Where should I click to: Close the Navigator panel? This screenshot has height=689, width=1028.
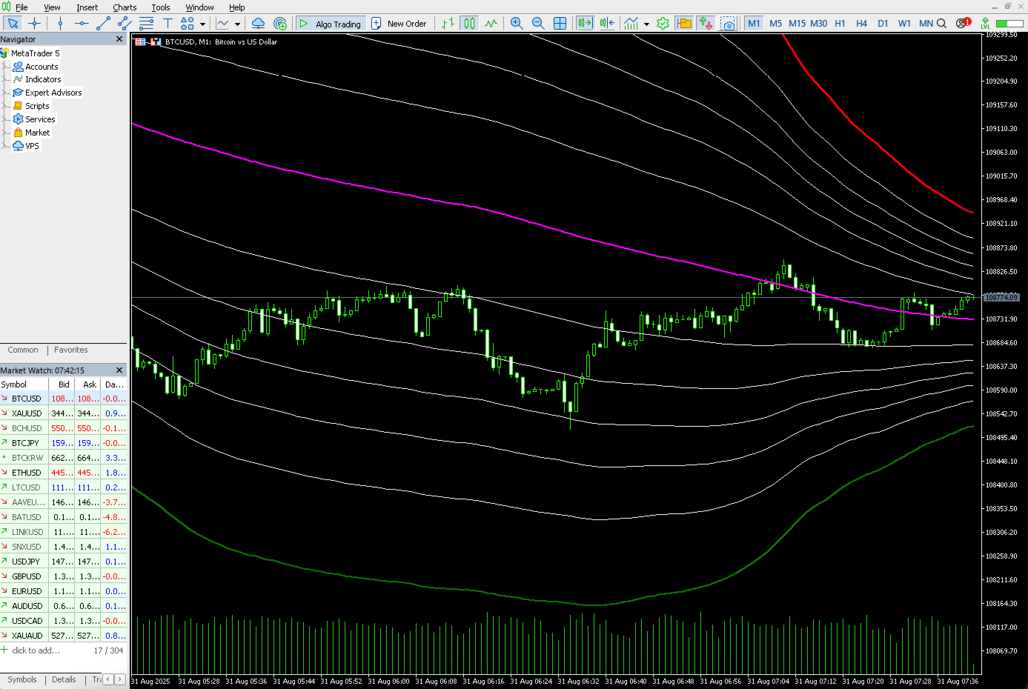click(119, 39)
